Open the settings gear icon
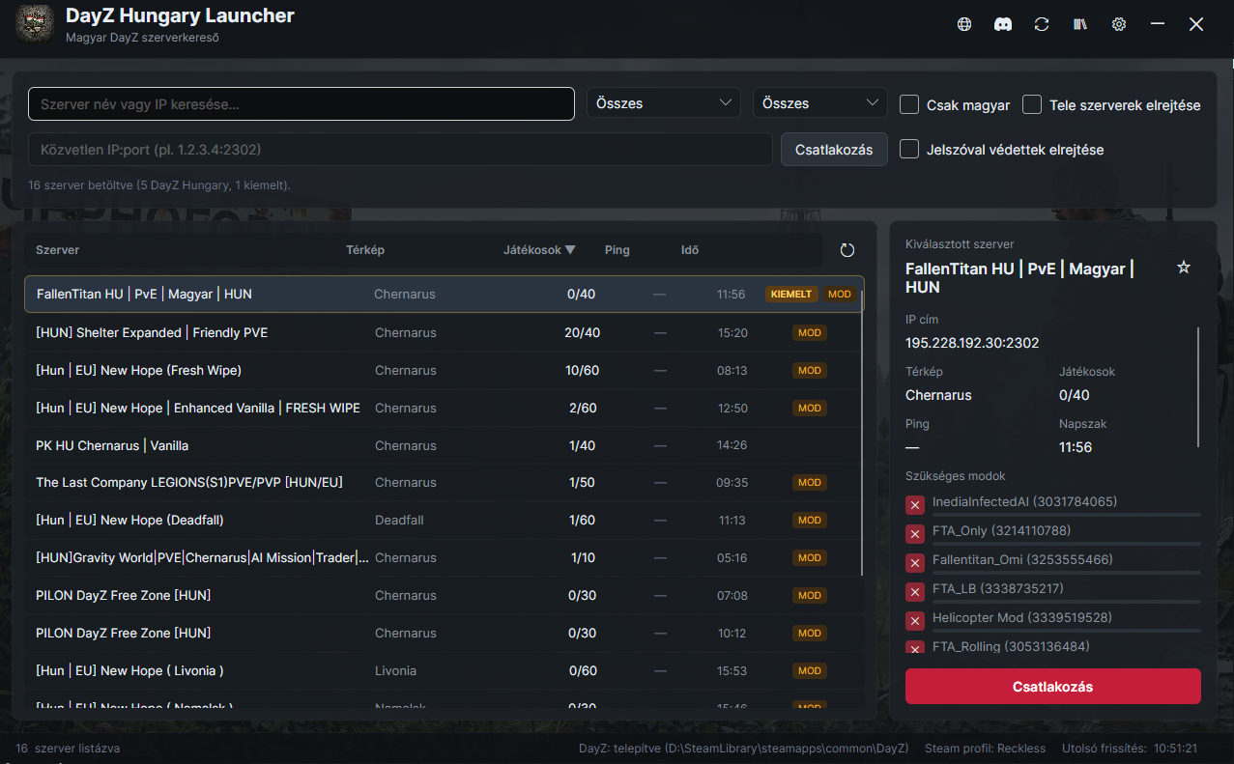 (x=1119, y=25)
